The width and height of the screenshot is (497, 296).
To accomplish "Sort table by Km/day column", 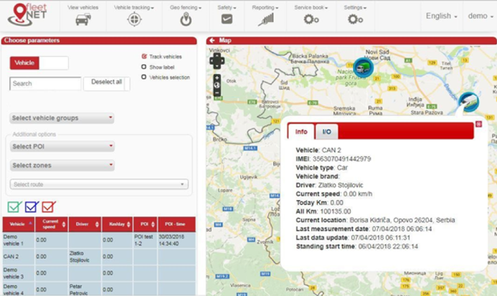I will click(x=118, y=224).
